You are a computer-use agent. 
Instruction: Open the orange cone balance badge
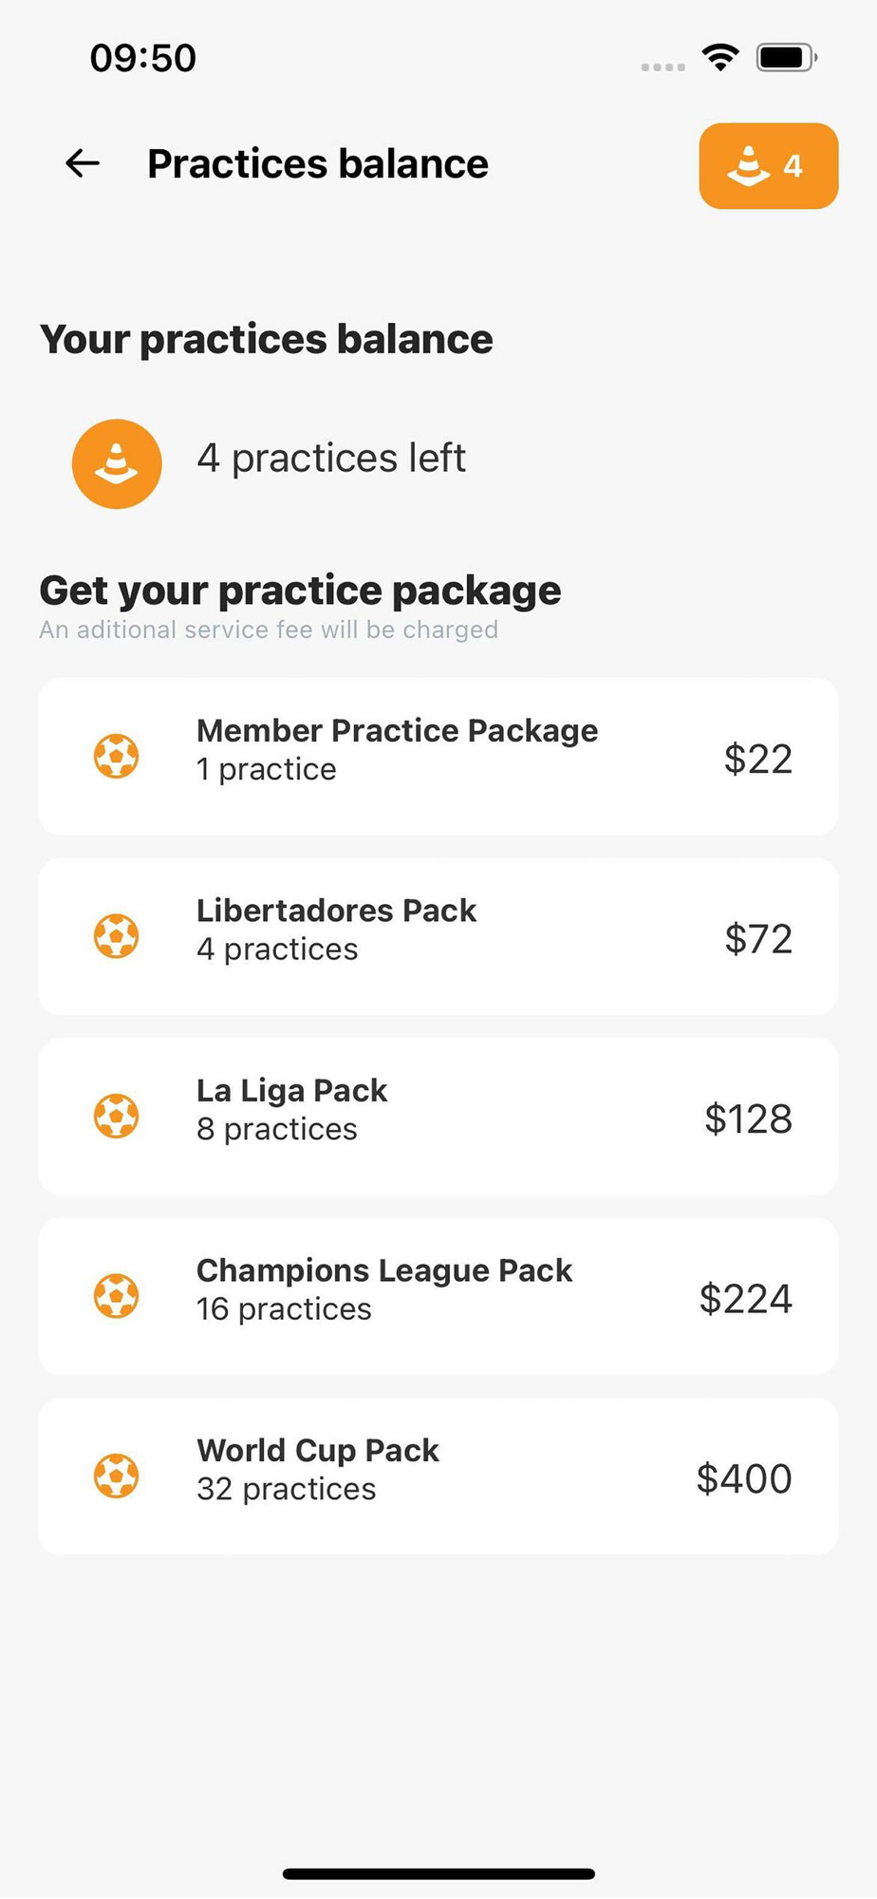click(768, 166)
